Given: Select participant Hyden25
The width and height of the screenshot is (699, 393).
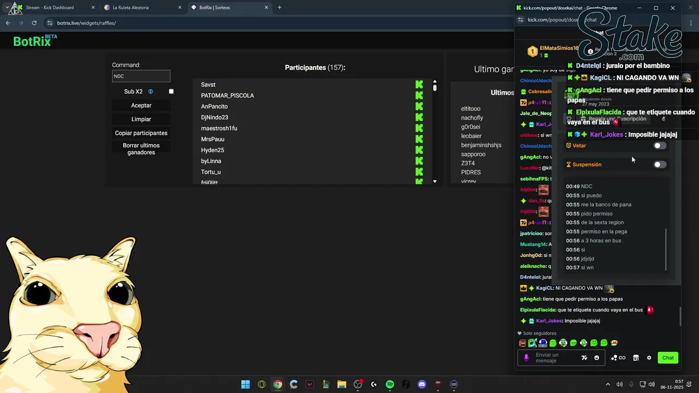Looking at the screenshot, I should [212, 150].
